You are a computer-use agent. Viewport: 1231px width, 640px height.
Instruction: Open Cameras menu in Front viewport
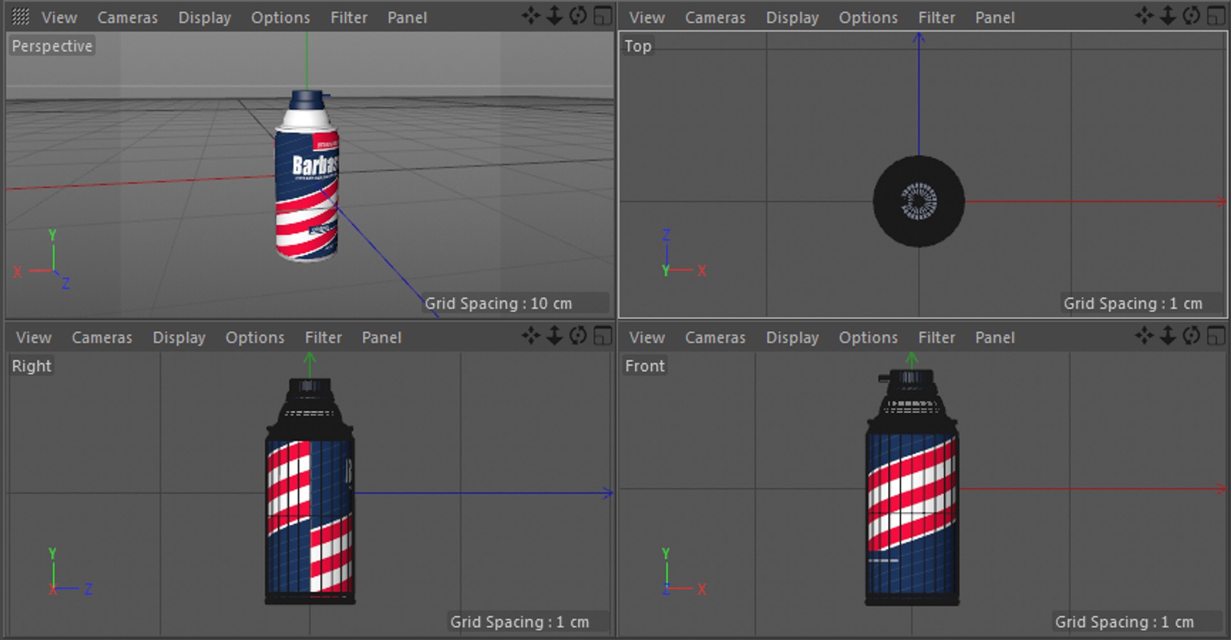pyautogui.click(x=715, y=338)
